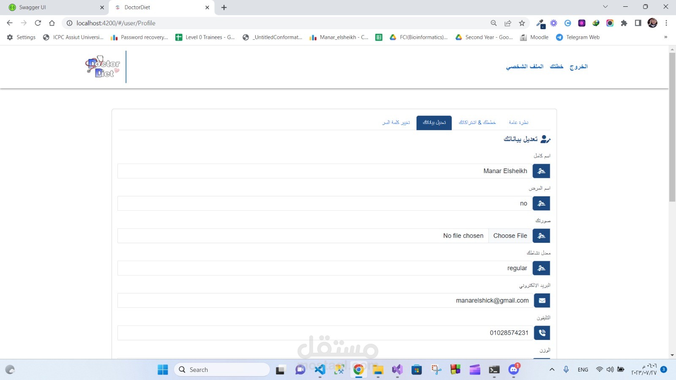
Task: Open the tab search dropdown arrow
Action: pos(605,7)
